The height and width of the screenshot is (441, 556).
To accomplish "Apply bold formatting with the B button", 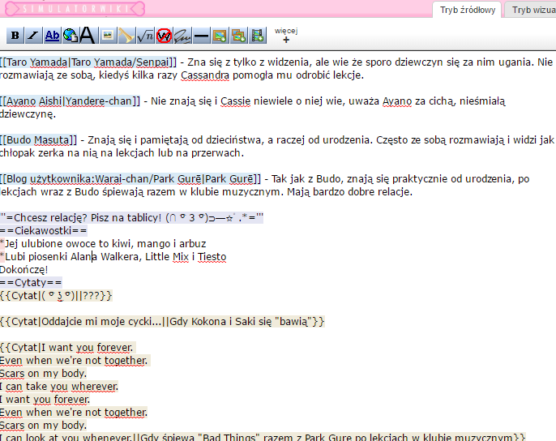I will pyautogui.click(x=15, y=36).
